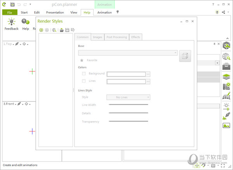Click the base style preview cube button
This screenshot has width=233, height=170.
click(x=185, y=56)
